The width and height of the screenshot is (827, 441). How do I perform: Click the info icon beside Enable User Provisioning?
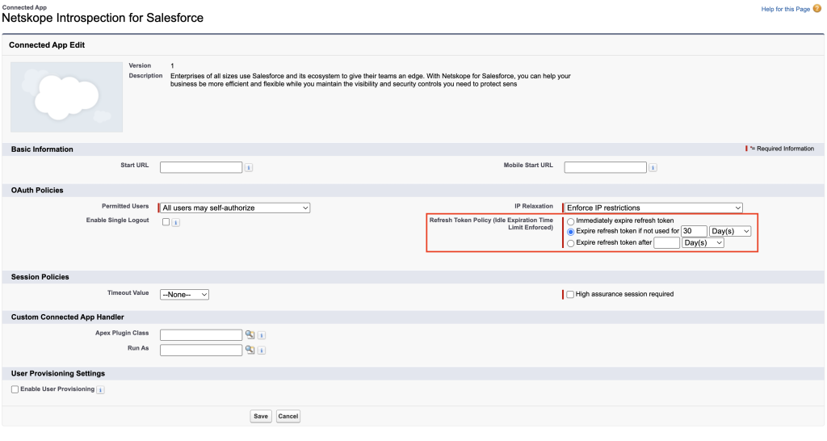click(x=100, y=390)
